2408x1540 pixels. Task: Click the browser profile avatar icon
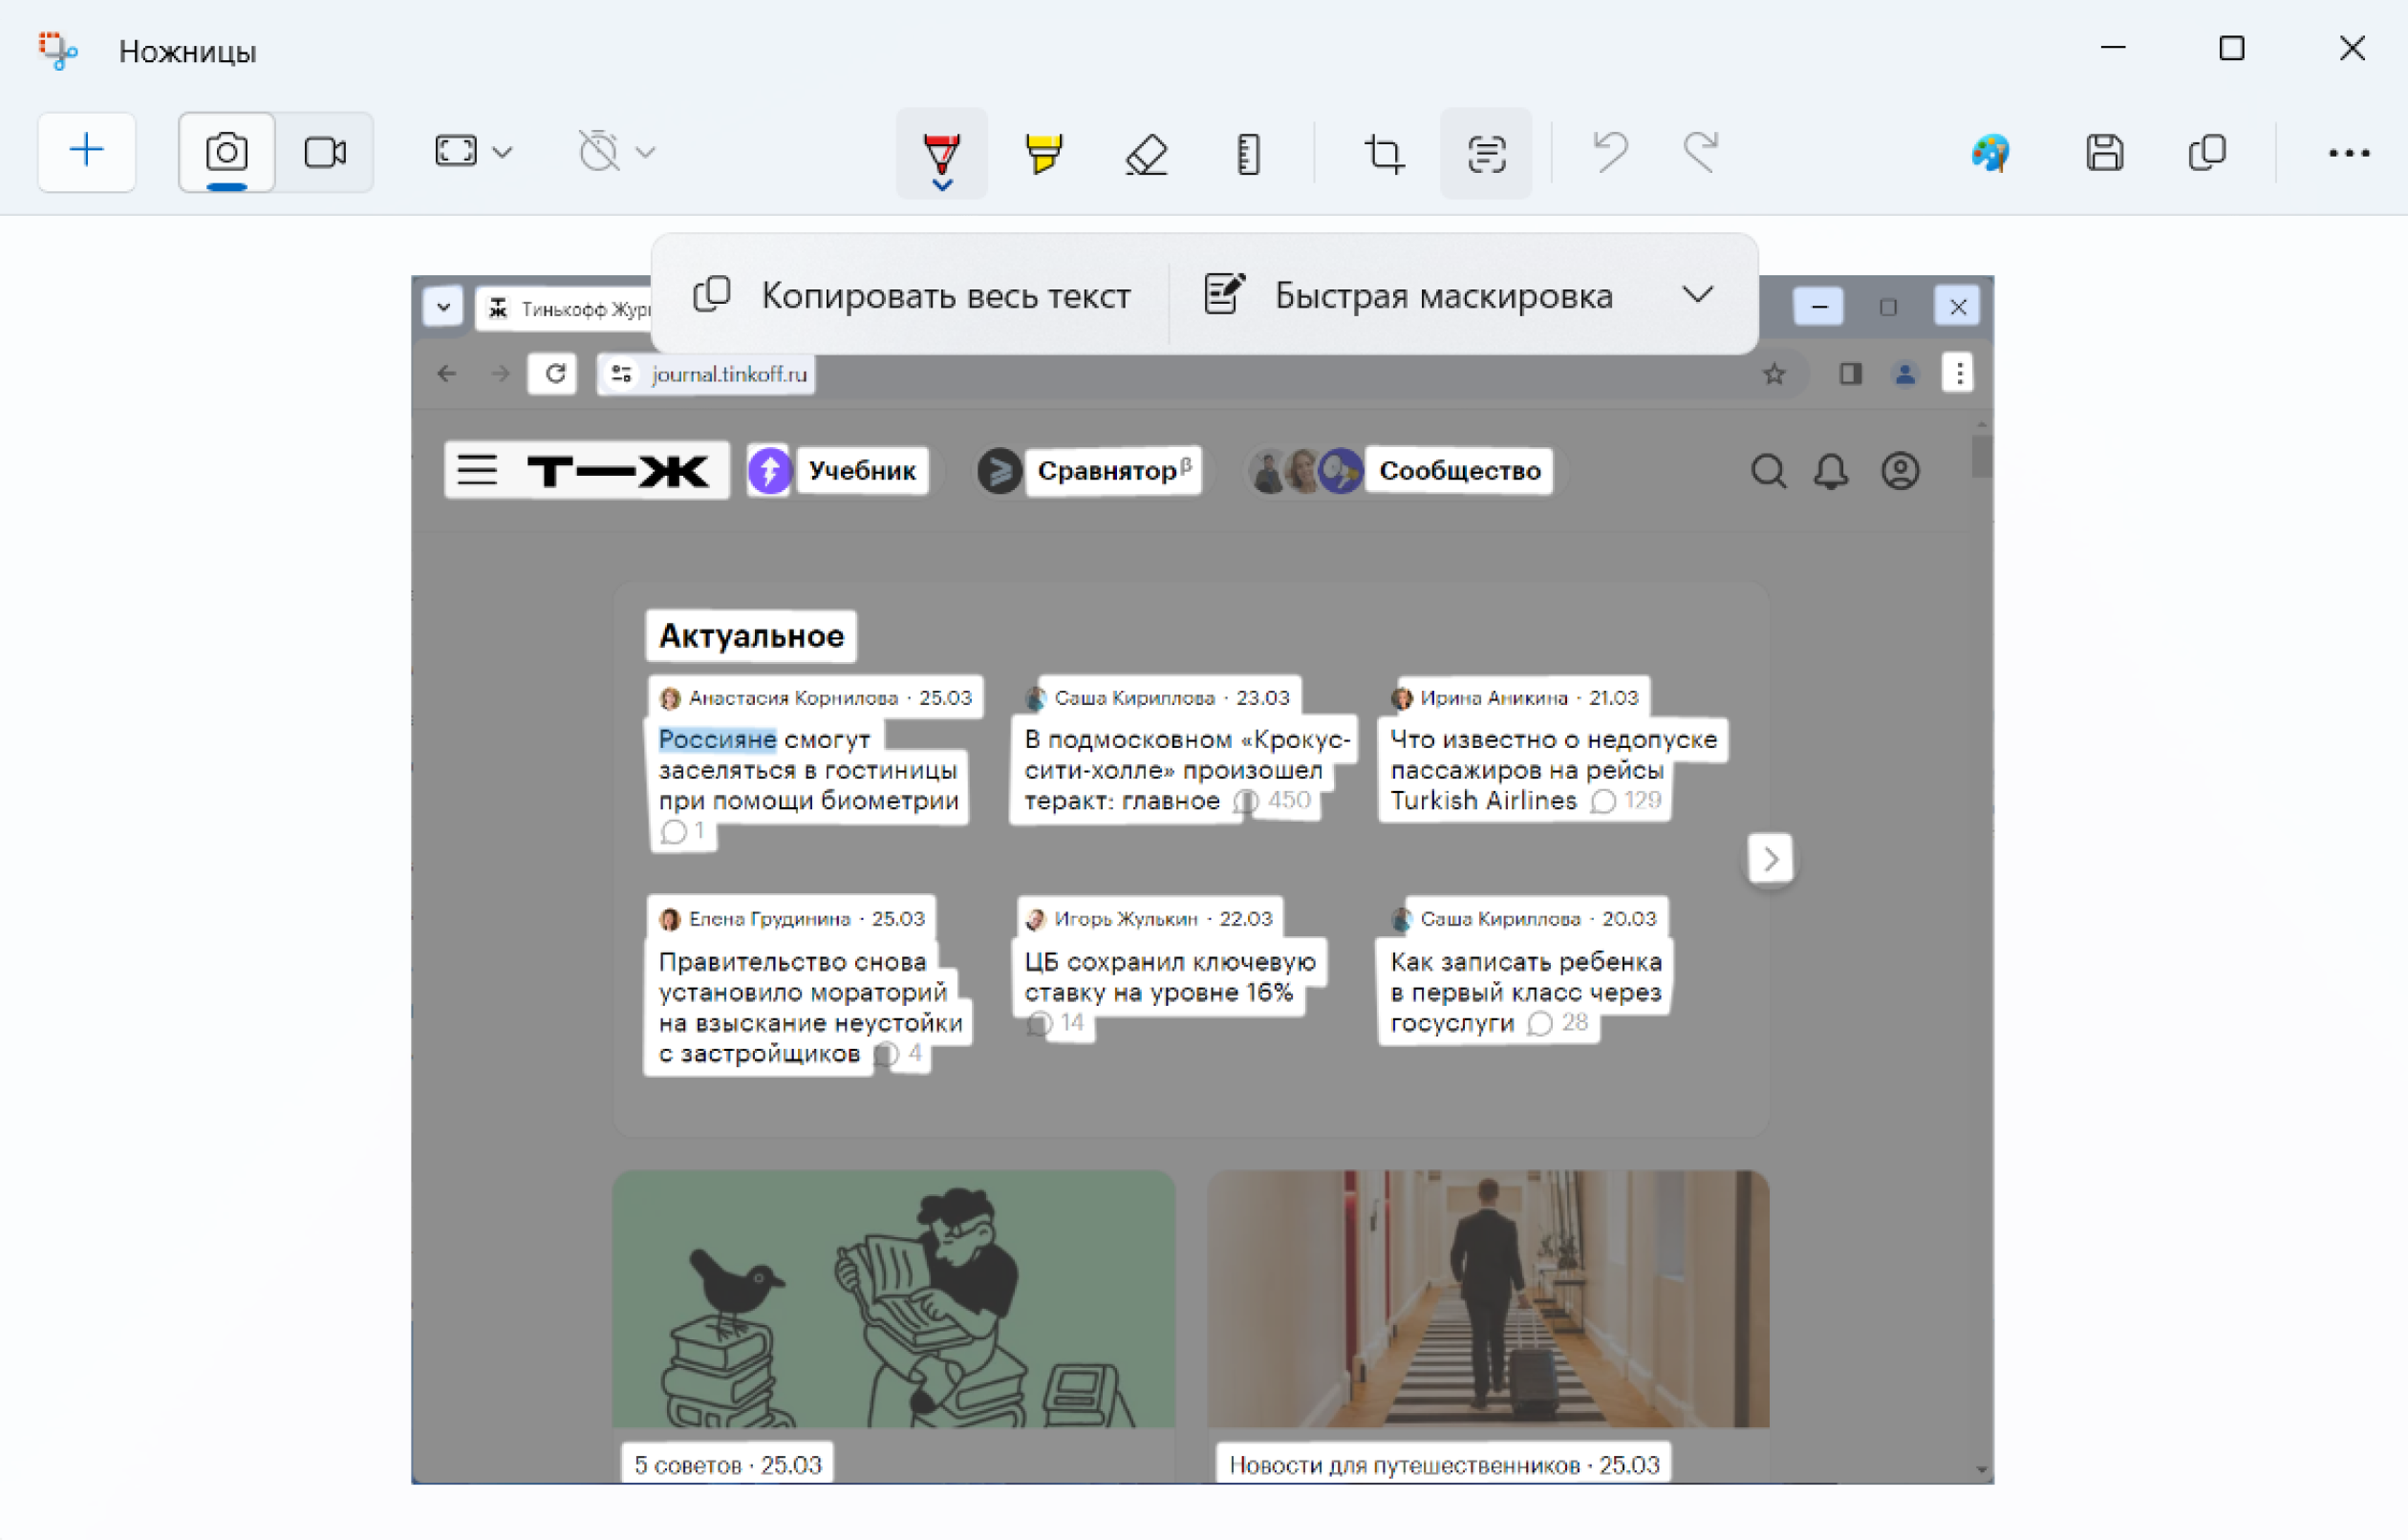point(1905,374)
